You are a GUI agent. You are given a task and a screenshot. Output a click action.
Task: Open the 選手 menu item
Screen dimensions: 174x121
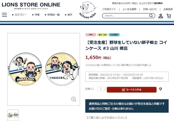point(69,15)
